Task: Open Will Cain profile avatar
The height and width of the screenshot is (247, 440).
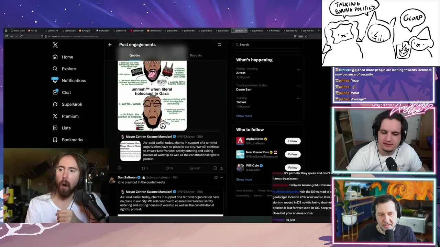Action: pos(240,167)
